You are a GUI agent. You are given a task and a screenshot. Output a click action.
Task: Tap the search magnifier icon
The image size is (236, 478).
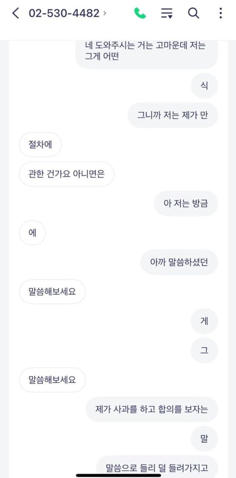tap(194, 14)
